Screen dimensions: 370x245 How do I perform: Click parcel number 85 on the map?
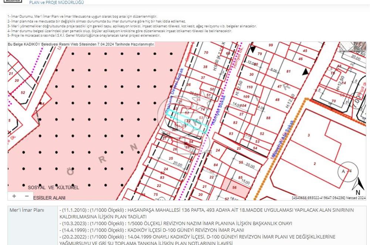[240, 177]
